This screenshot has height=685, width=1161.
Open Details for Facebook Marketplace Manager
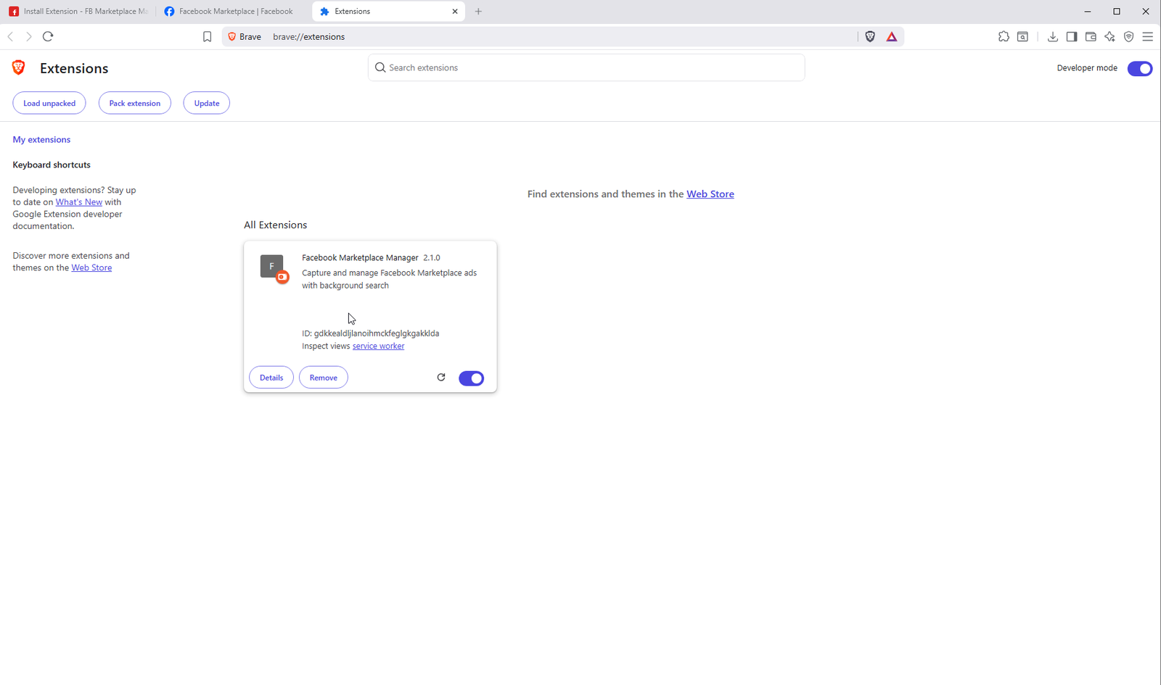tap(271, 378)
